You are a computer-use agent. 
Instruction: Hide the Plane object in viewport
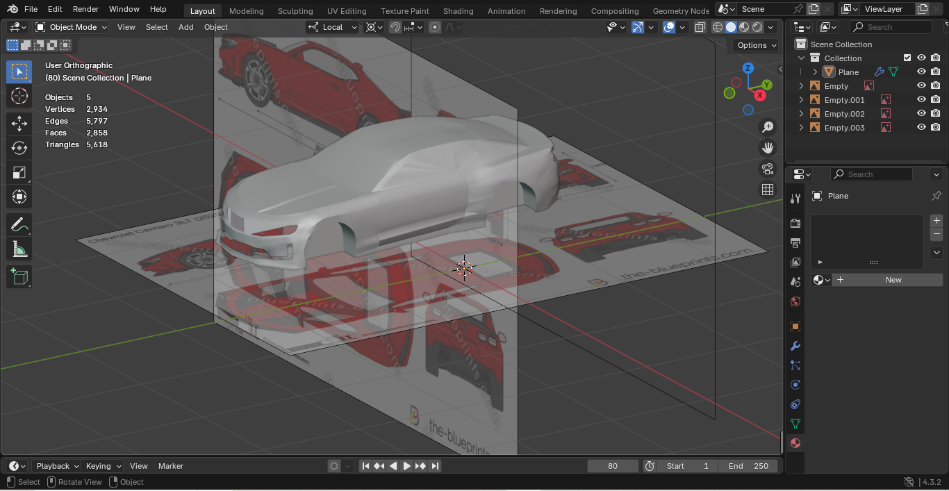tap(921, 72)
